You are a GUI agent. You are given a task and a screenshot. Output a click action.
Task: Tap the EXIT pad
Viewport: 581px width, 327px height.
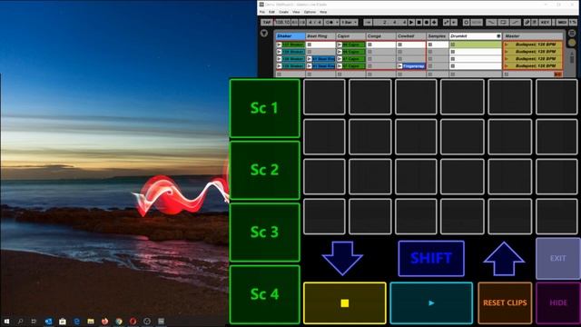click(x=558, y=258)
